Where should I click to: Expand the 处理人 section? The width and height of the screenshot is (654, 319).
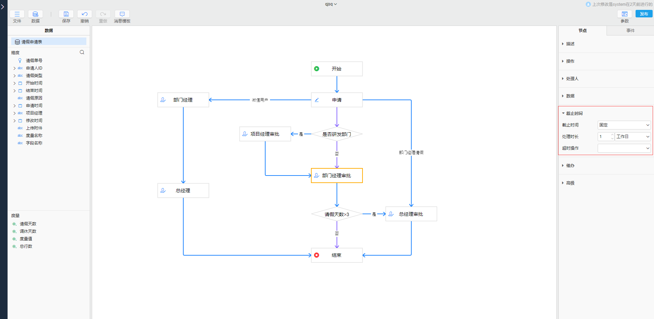[572, 79]
